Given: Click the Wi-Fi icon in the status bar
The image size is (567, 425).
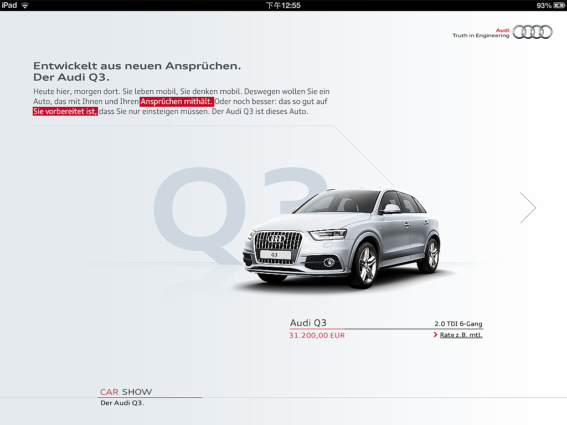Looking at the screenshot, I should point(23,5).
